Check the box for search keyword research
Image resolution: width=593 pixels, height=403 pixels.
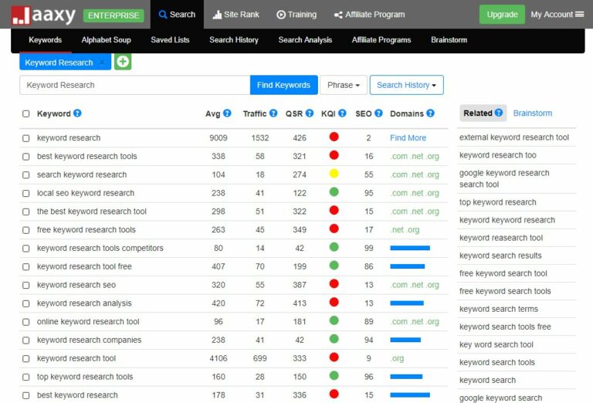coord(25,175)
